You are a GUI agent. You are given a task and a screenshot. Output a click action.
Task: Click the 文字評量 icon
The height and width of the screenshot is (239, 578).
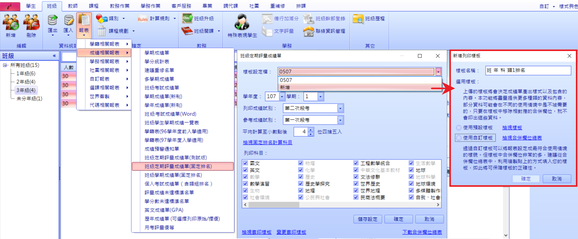click(267, 31)
